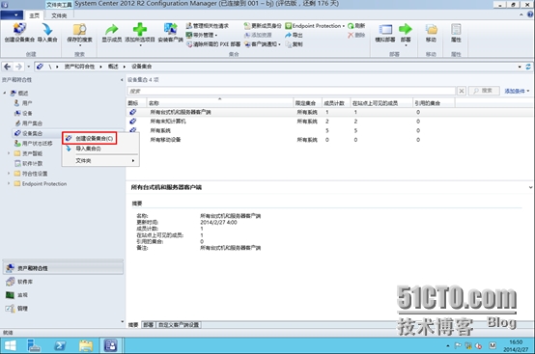This screenshot has height=354, width=535.
Task: Sort list by the 名称 column header
Action: [220, 103]
